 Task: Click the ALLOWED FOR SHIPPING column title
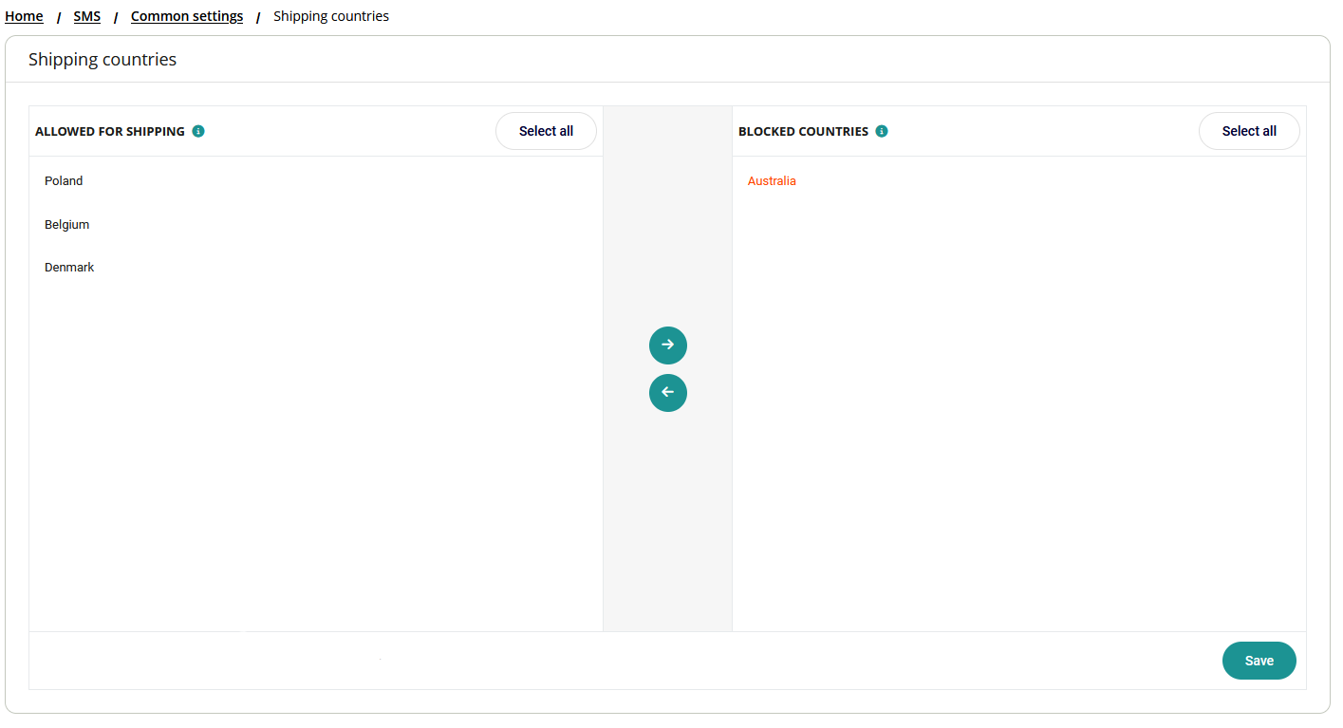tap(110, 132)
